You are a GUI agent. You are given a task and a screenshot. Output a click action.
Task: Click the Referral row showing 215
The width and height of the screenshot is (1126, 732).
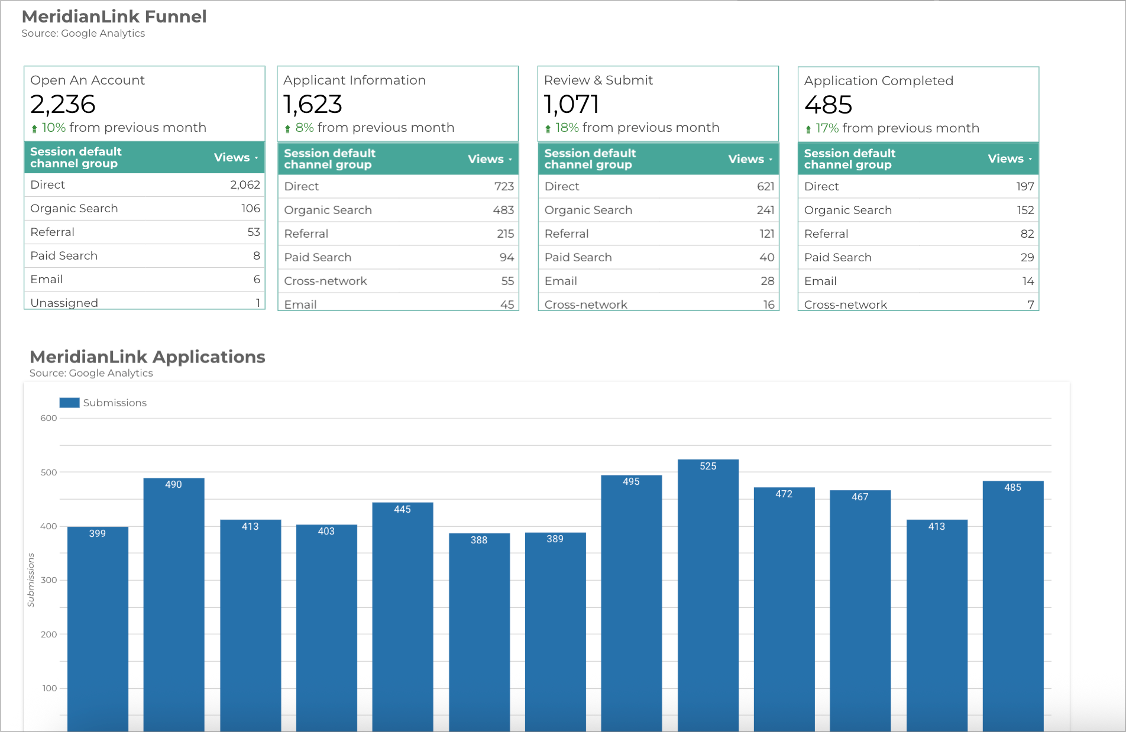(398, 234)
